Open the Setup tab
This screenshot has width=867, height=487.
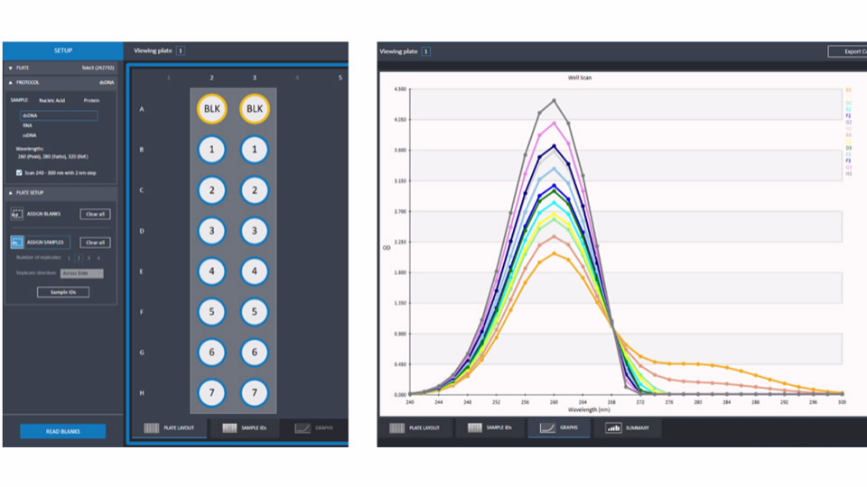[62, 51]
